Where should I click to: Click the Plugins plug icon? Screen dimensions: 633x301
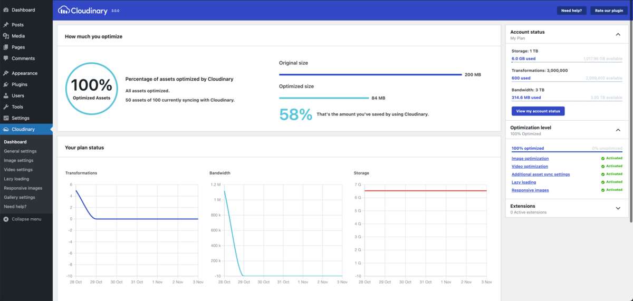(x=6, y=84)
